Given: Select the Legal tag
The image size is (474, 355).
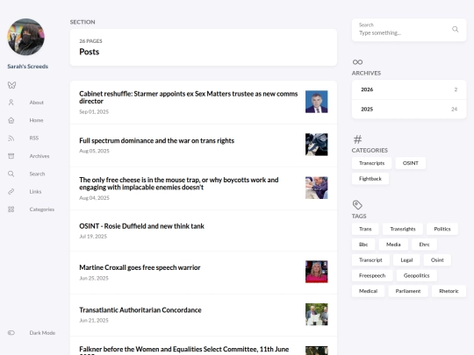Looking at the screenshot, I should (x=406, y=260).
